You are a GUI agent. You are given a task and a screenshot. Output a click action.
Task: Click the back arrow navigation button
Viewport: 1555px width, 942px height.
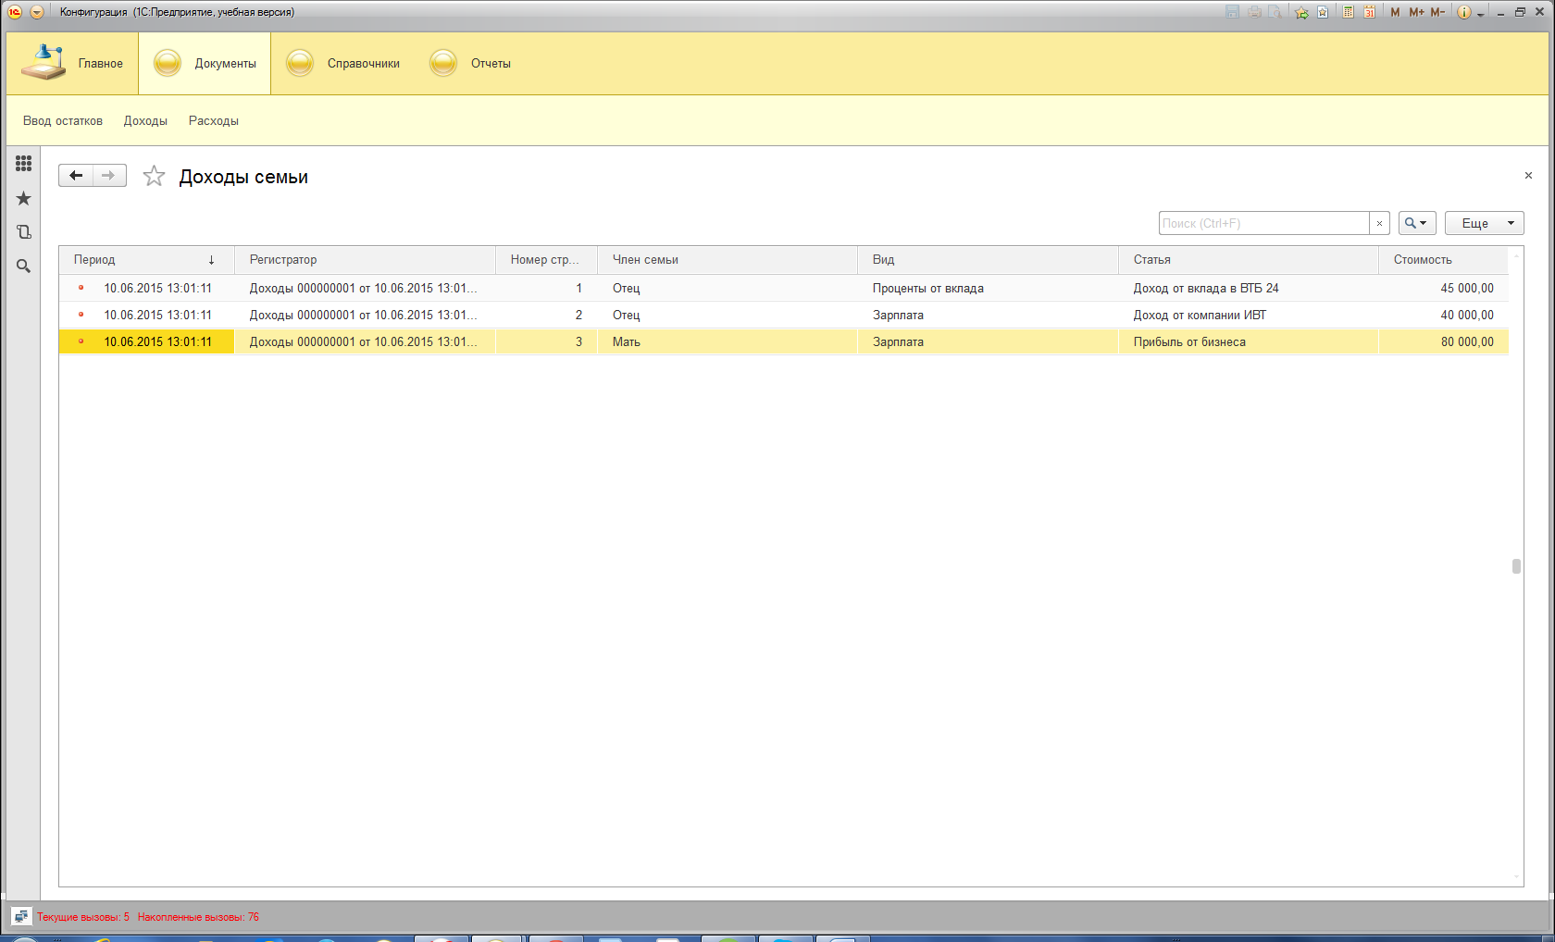pos(76,176)
